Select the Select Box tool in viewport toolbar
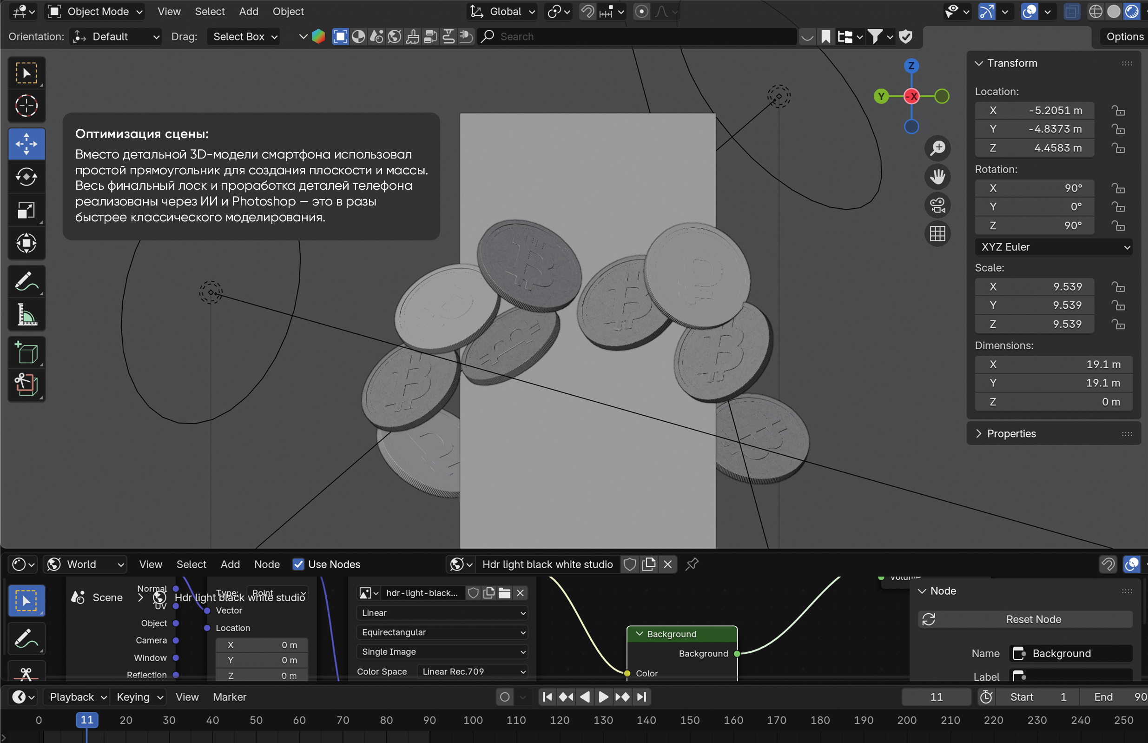The image size is (1148, 743). 26,73
